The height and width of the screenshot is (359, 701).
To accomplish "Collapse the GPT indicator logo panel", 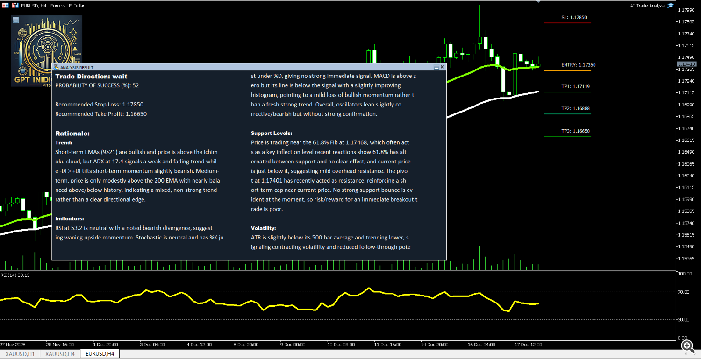I will [x=16, y=20].
